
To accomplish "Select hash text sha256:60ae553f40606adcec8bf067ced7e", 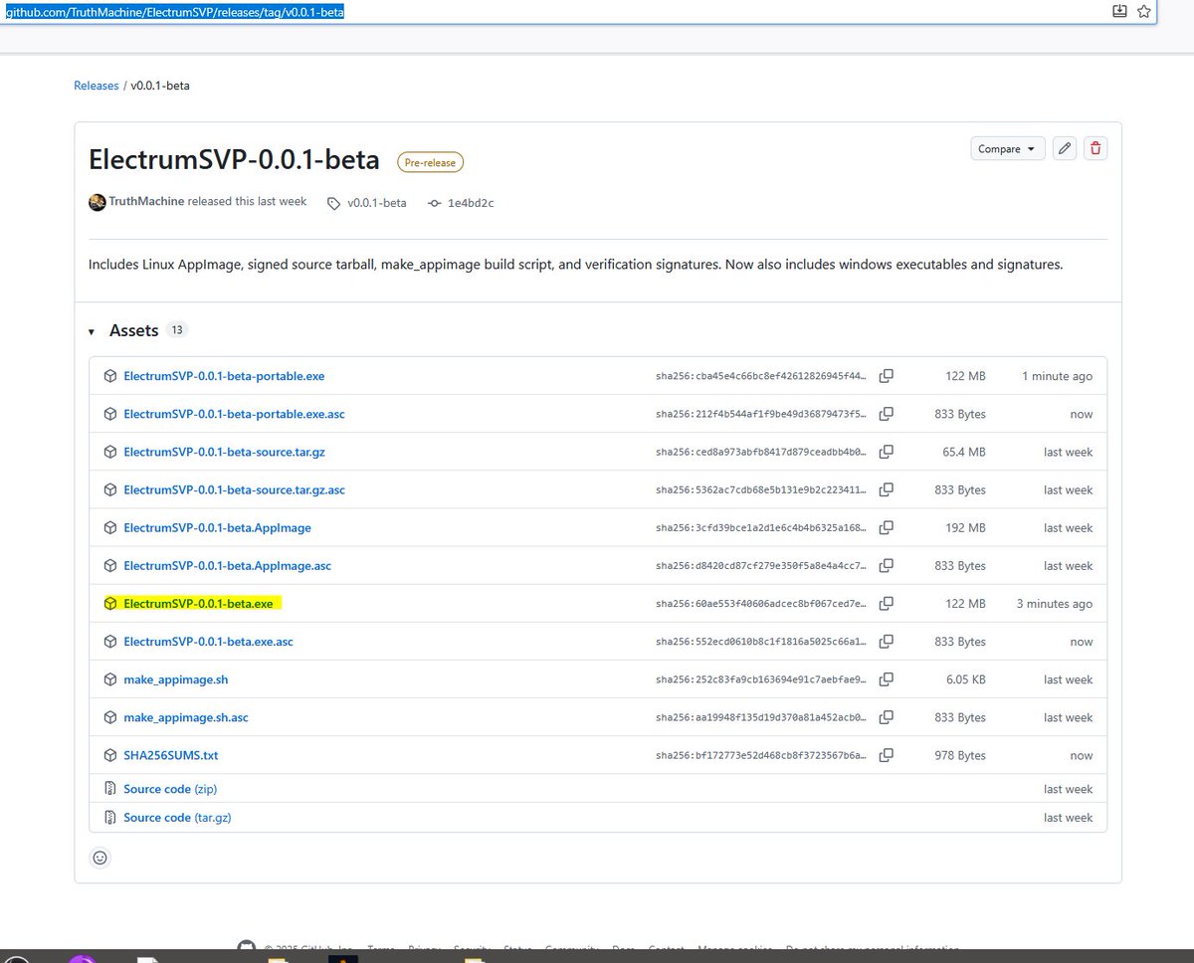I will pos(761,604).
